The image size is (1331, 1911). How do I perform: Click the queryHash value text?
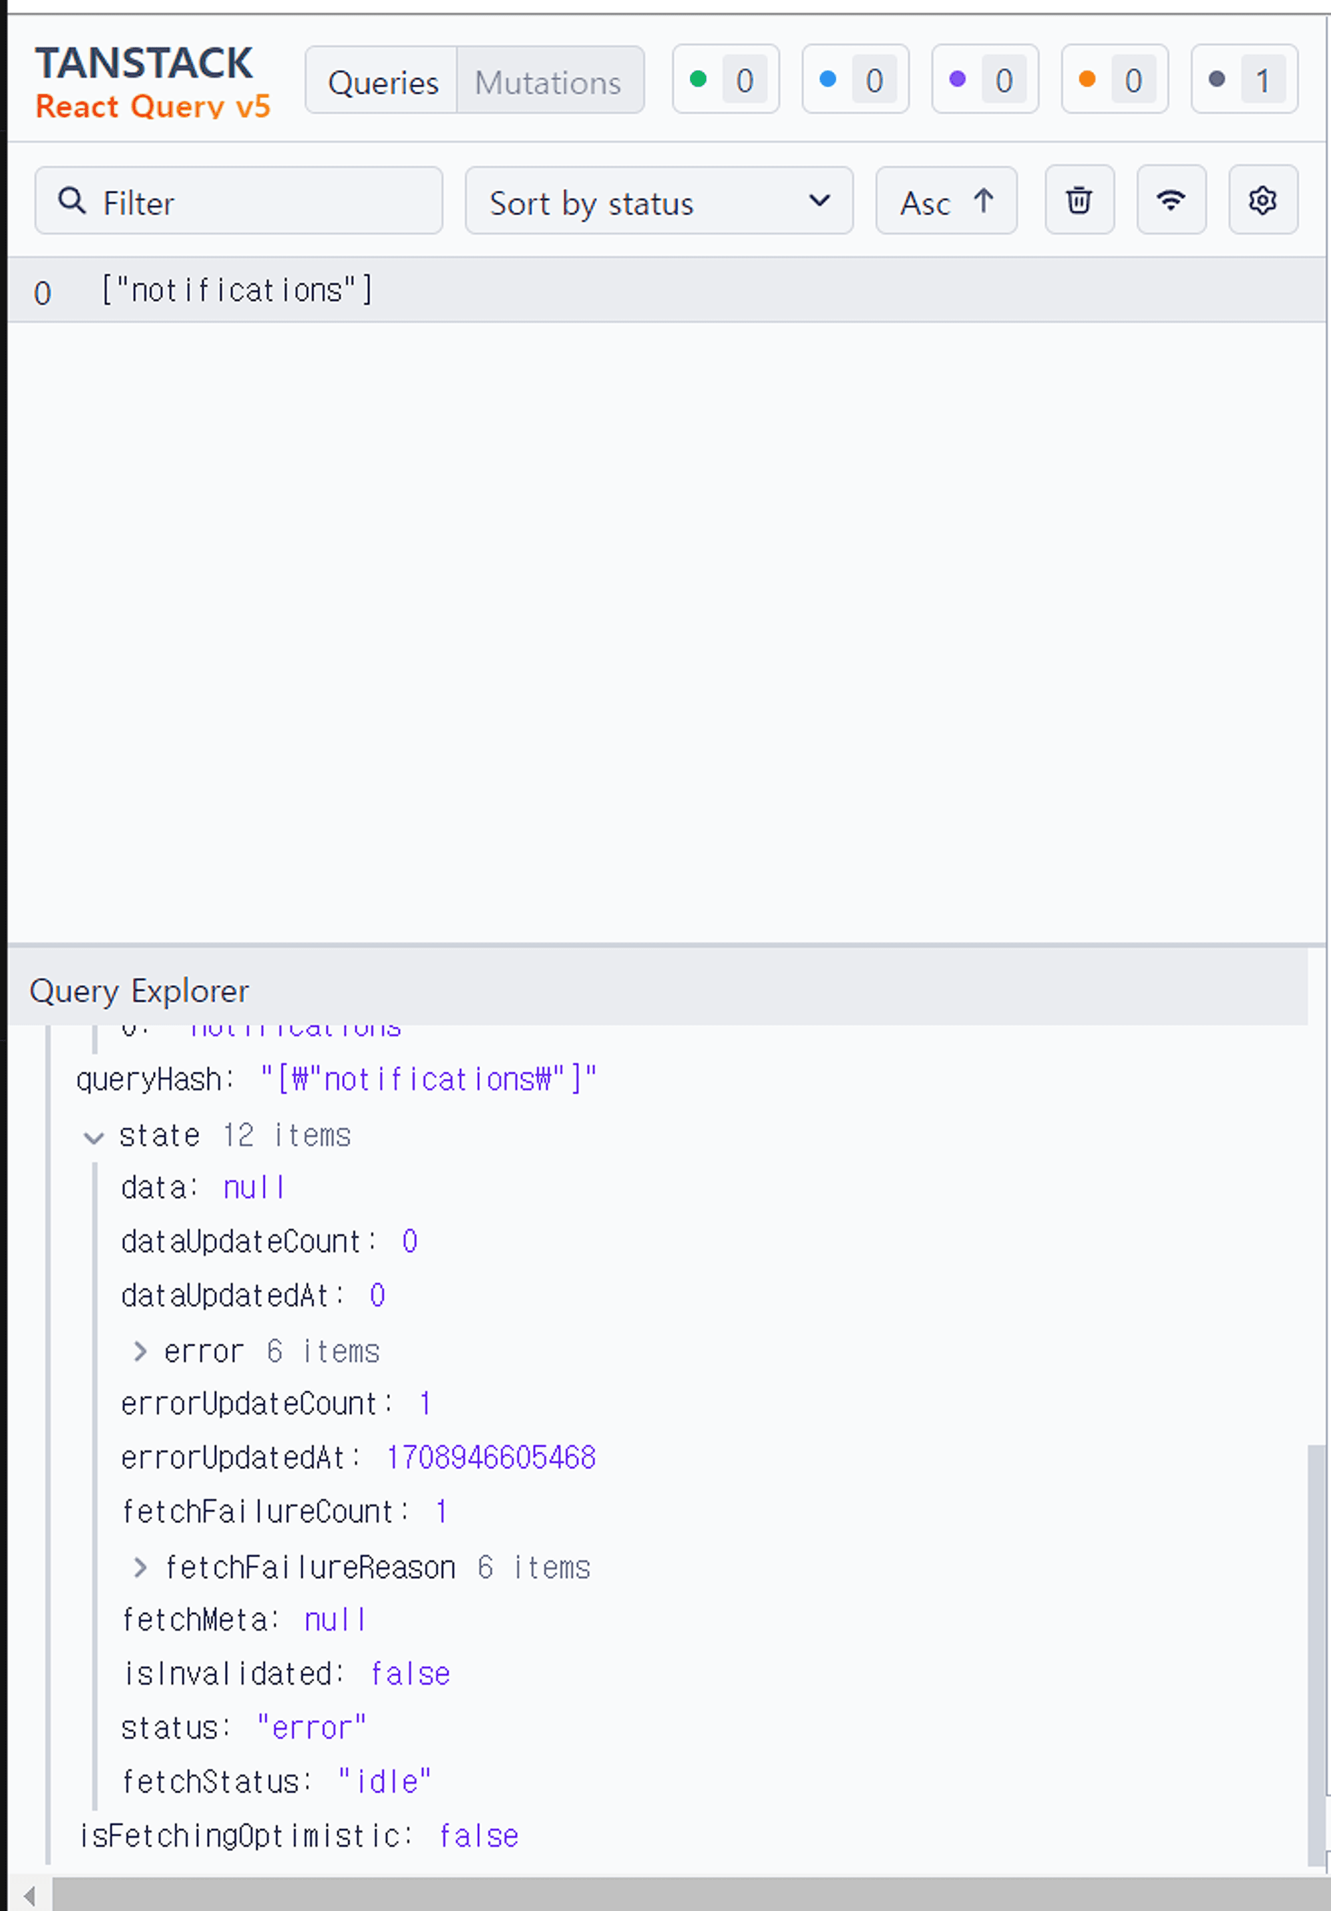point(429,1080)
